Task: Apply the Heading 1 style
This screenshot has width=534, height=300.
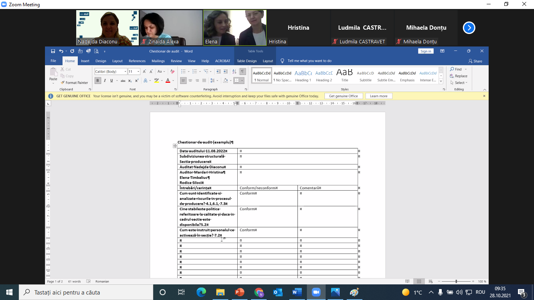Action: (x=303, y=75)
